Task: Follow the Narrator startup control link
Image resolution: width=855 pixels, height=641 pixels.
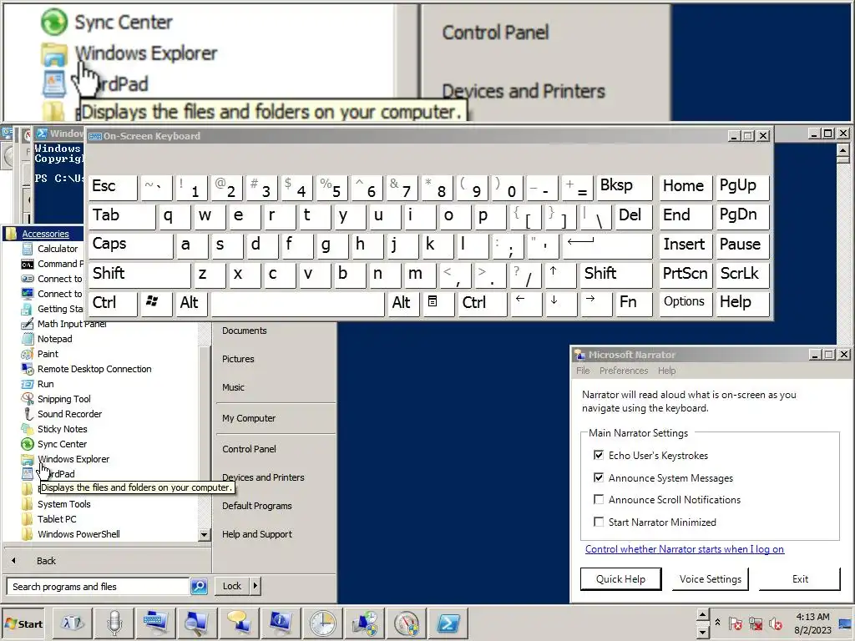Action: tap(685, 549)
